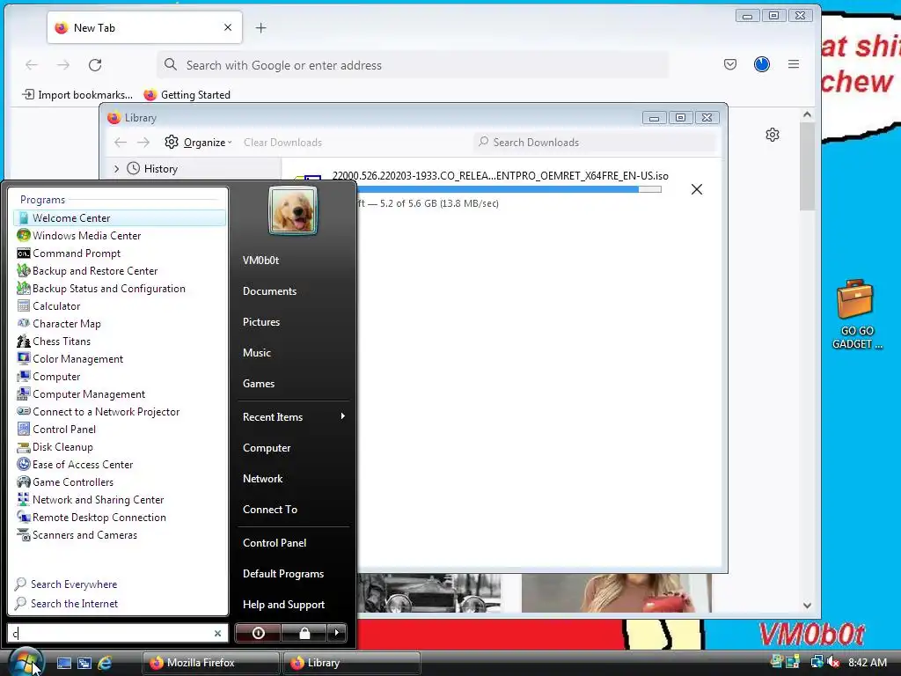This screenshot has width=901, height=676.
Task: Click Switch Between Windows quick launch icon
Action: click(x=84, y=663)
